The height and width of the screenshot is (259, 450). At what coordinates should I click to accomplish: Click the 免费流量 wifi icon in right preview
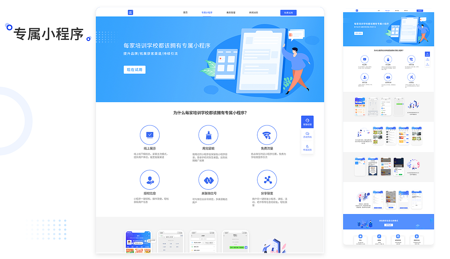(411, 59)
